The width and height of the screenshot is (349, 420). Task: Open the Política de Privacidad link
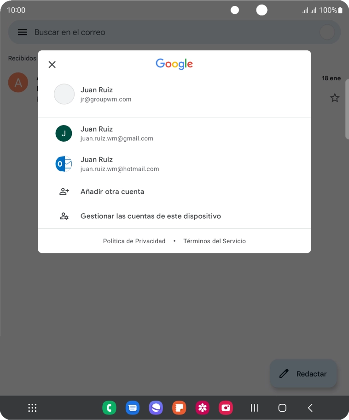point(134,241)
